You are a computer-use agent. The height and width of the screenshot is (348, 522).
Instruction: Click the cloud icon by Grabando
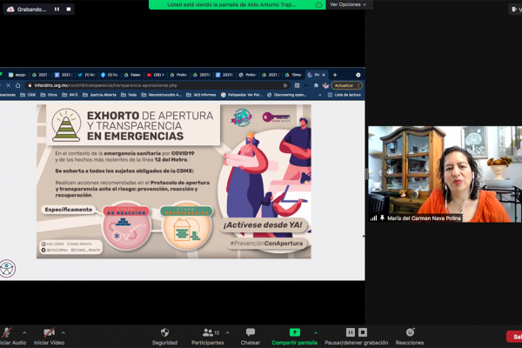(x=10, y=10)
